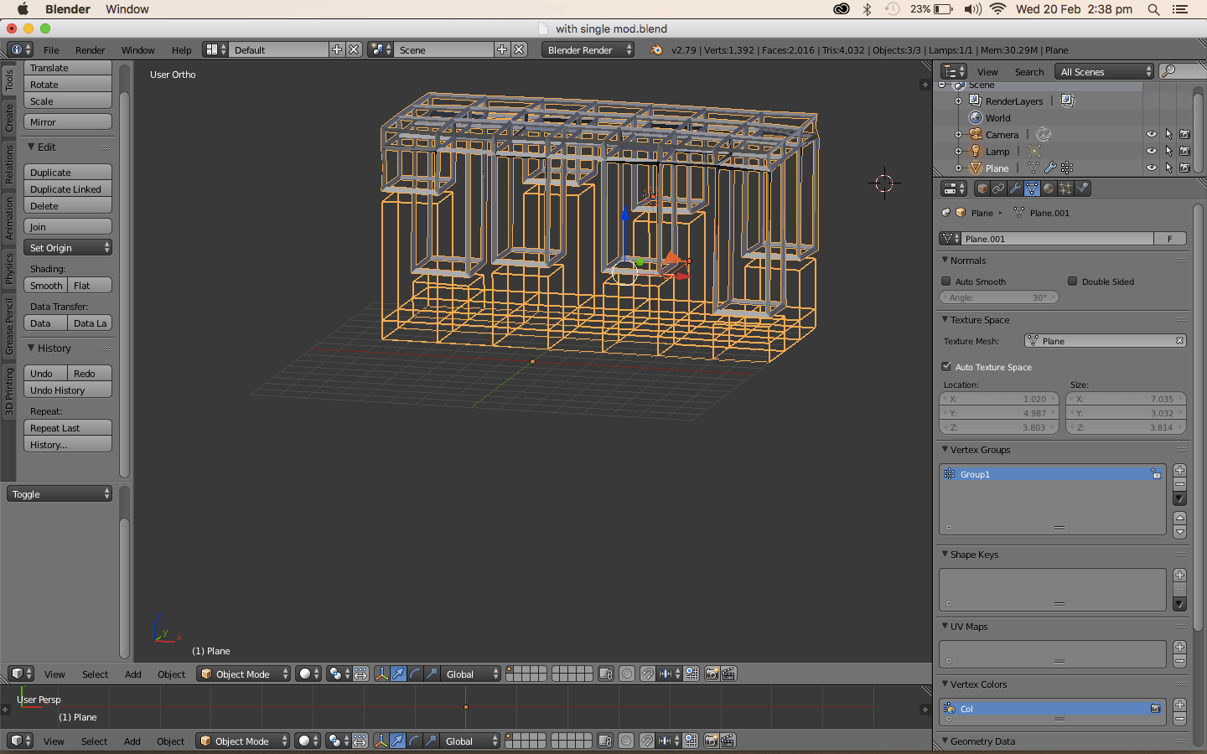The width and height of the screenshot is (1207, 754).
Task: Open the Object properties tab (cube icon)
Action: tap(982, 188)
